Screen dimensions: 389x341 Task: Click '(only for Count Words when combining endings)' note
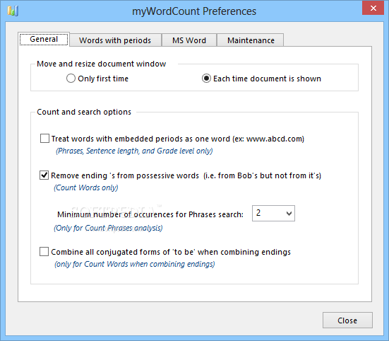134,264
